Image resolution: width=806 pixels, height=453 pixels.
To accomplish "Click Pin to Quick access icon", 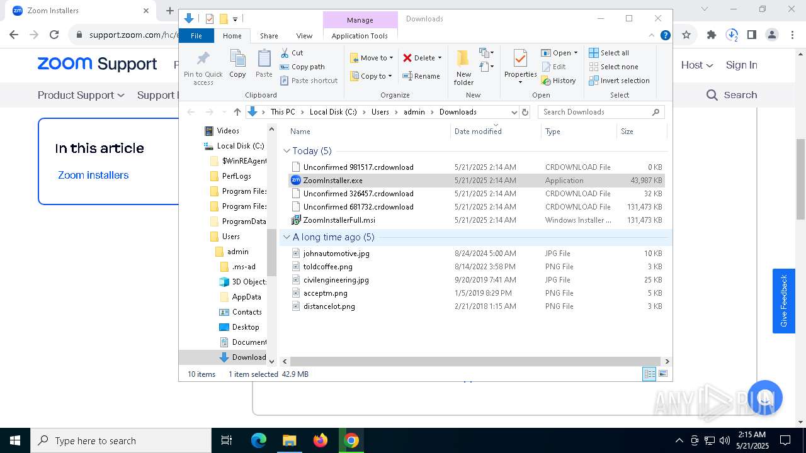I will click(203, 68).
